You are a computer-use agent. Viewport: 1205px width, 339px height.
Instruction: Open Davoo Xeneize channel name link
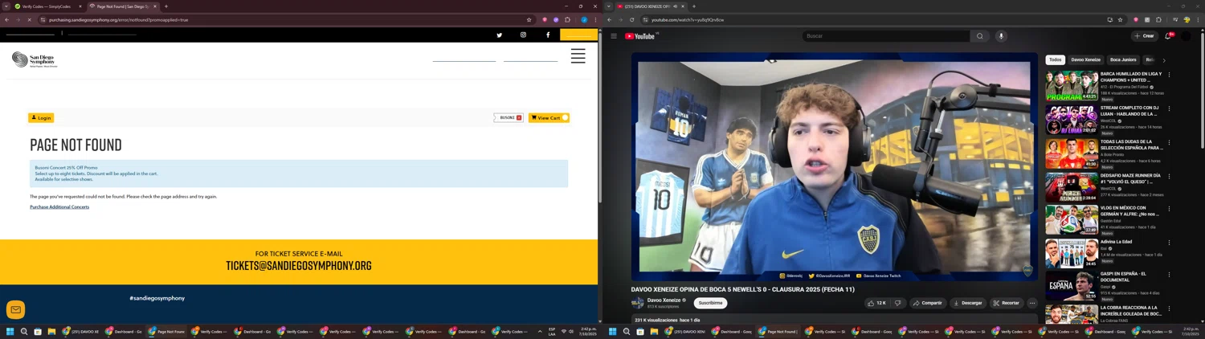[x=664, y=300]
